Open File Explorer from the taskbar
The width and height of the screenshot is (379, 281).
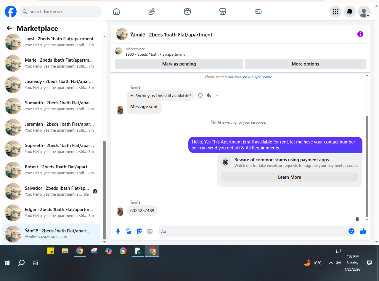point(65,251)
